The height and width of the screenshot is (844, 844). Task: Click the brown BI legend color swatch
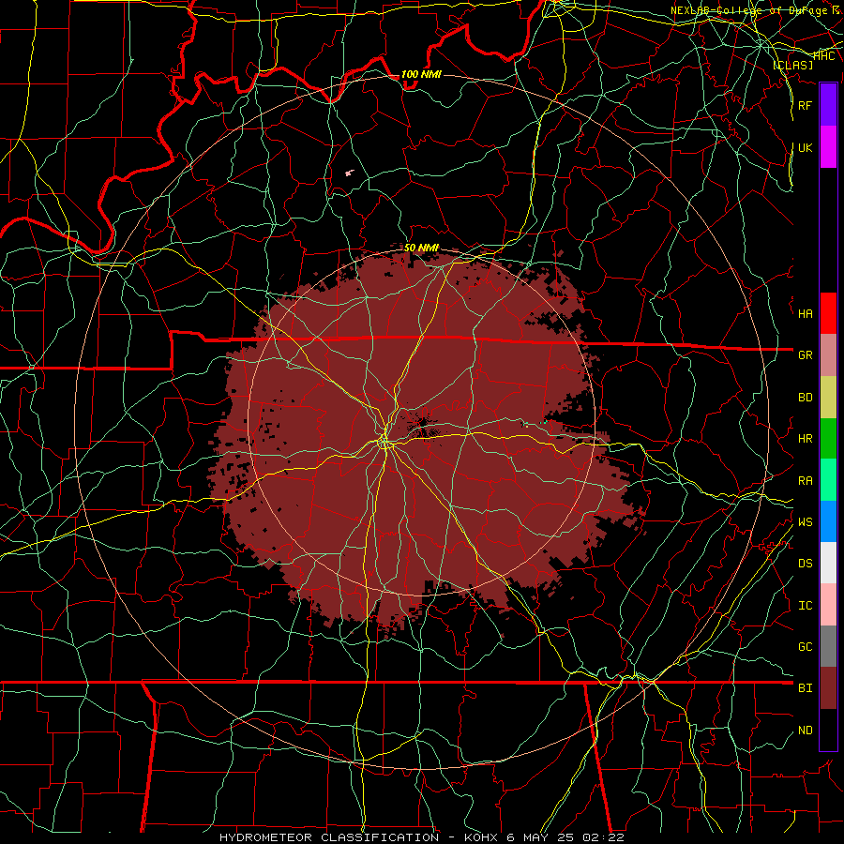coord(828,688)
